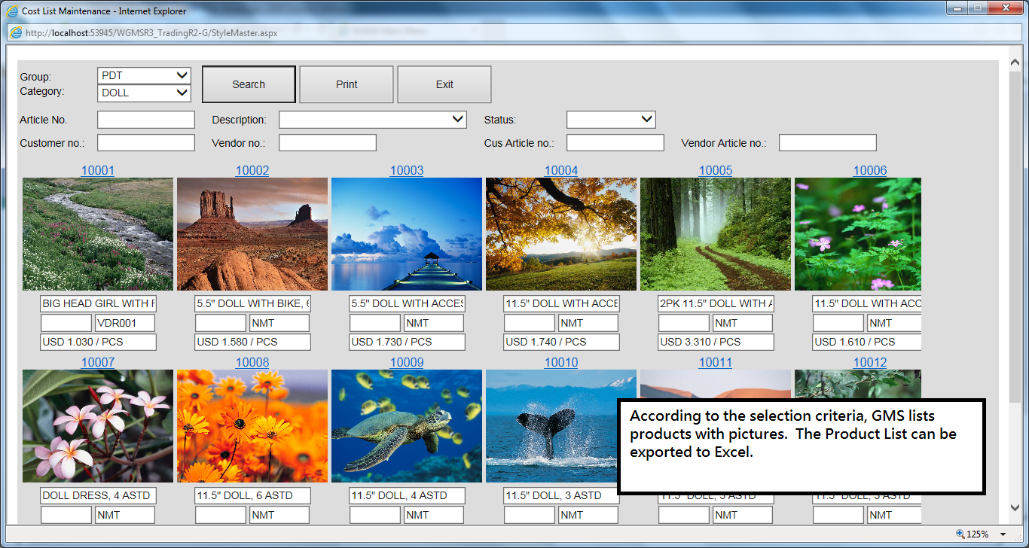
Task: Click the Internet Explorer logo in title bar
Action: (x=12, y=11)
